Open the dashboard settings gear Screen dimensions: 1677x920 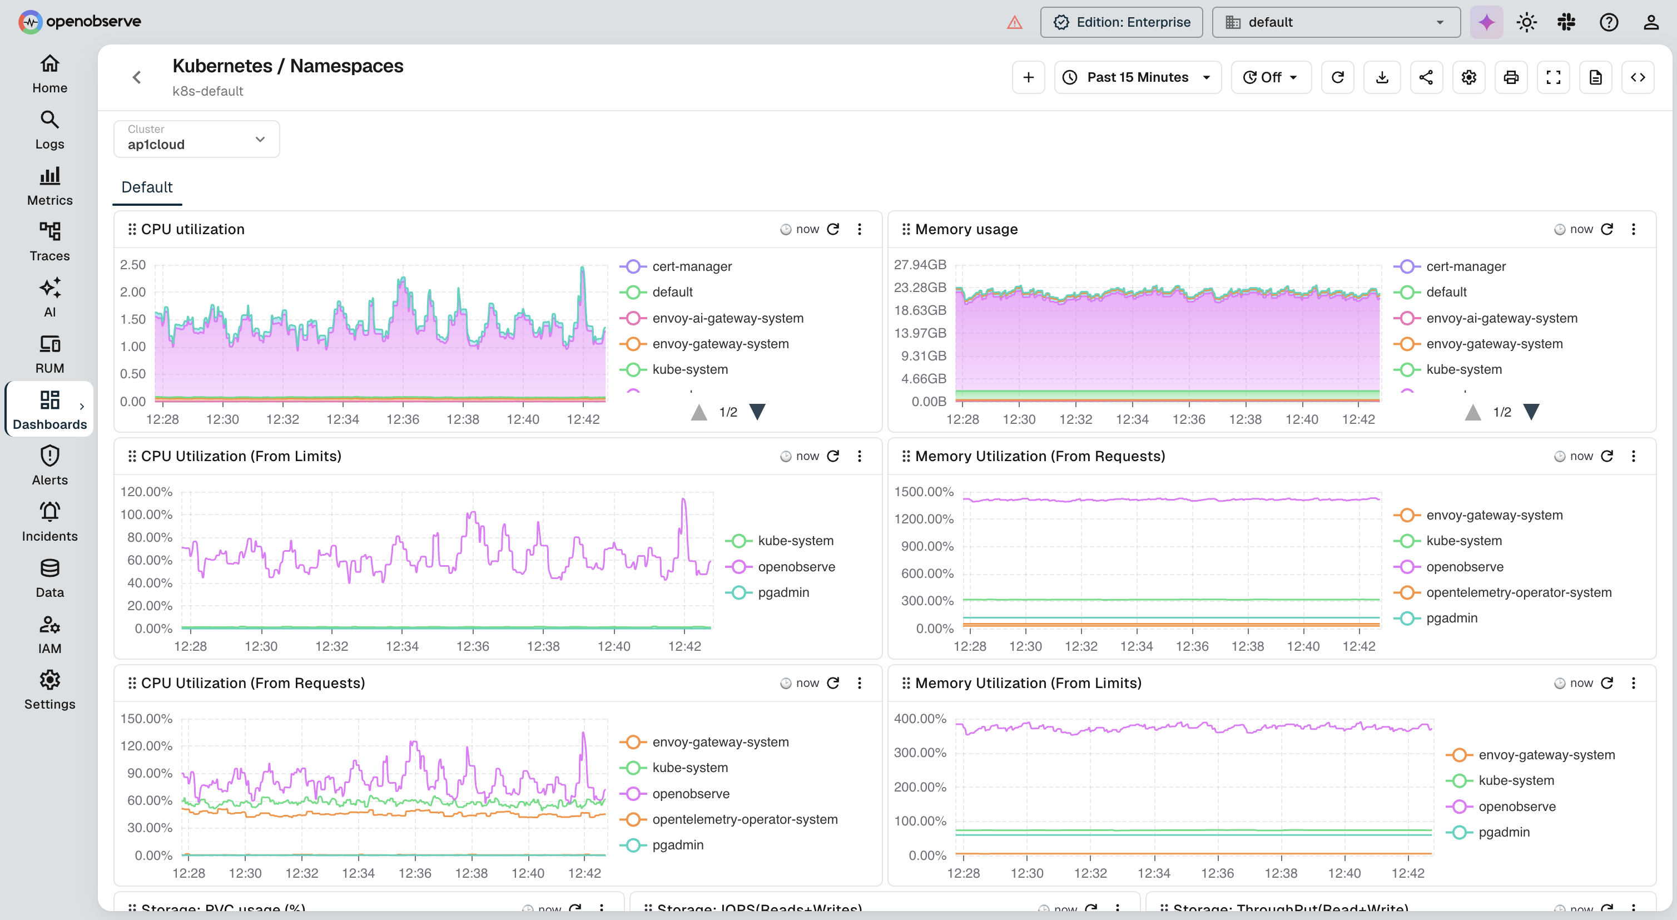pyautogui.click(x=1468, y=77)
